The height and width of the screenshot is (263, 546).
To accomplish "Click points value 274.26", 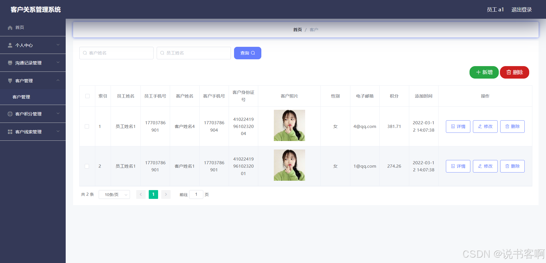I will tap(394, 166).
